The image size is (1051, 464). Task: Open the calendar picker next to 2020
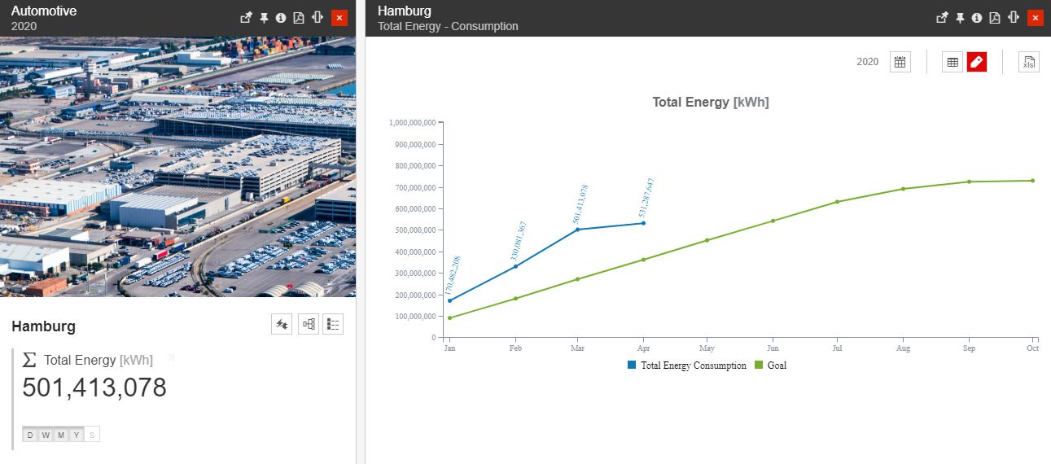[900, 62]
